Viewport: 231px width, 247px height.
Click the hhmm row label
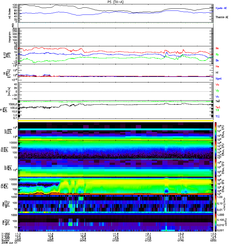click(x=6, y=241)
